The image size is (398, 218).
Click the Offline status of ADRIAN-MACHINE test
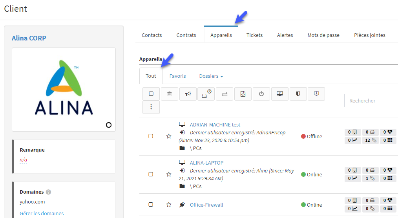[311, 136]
